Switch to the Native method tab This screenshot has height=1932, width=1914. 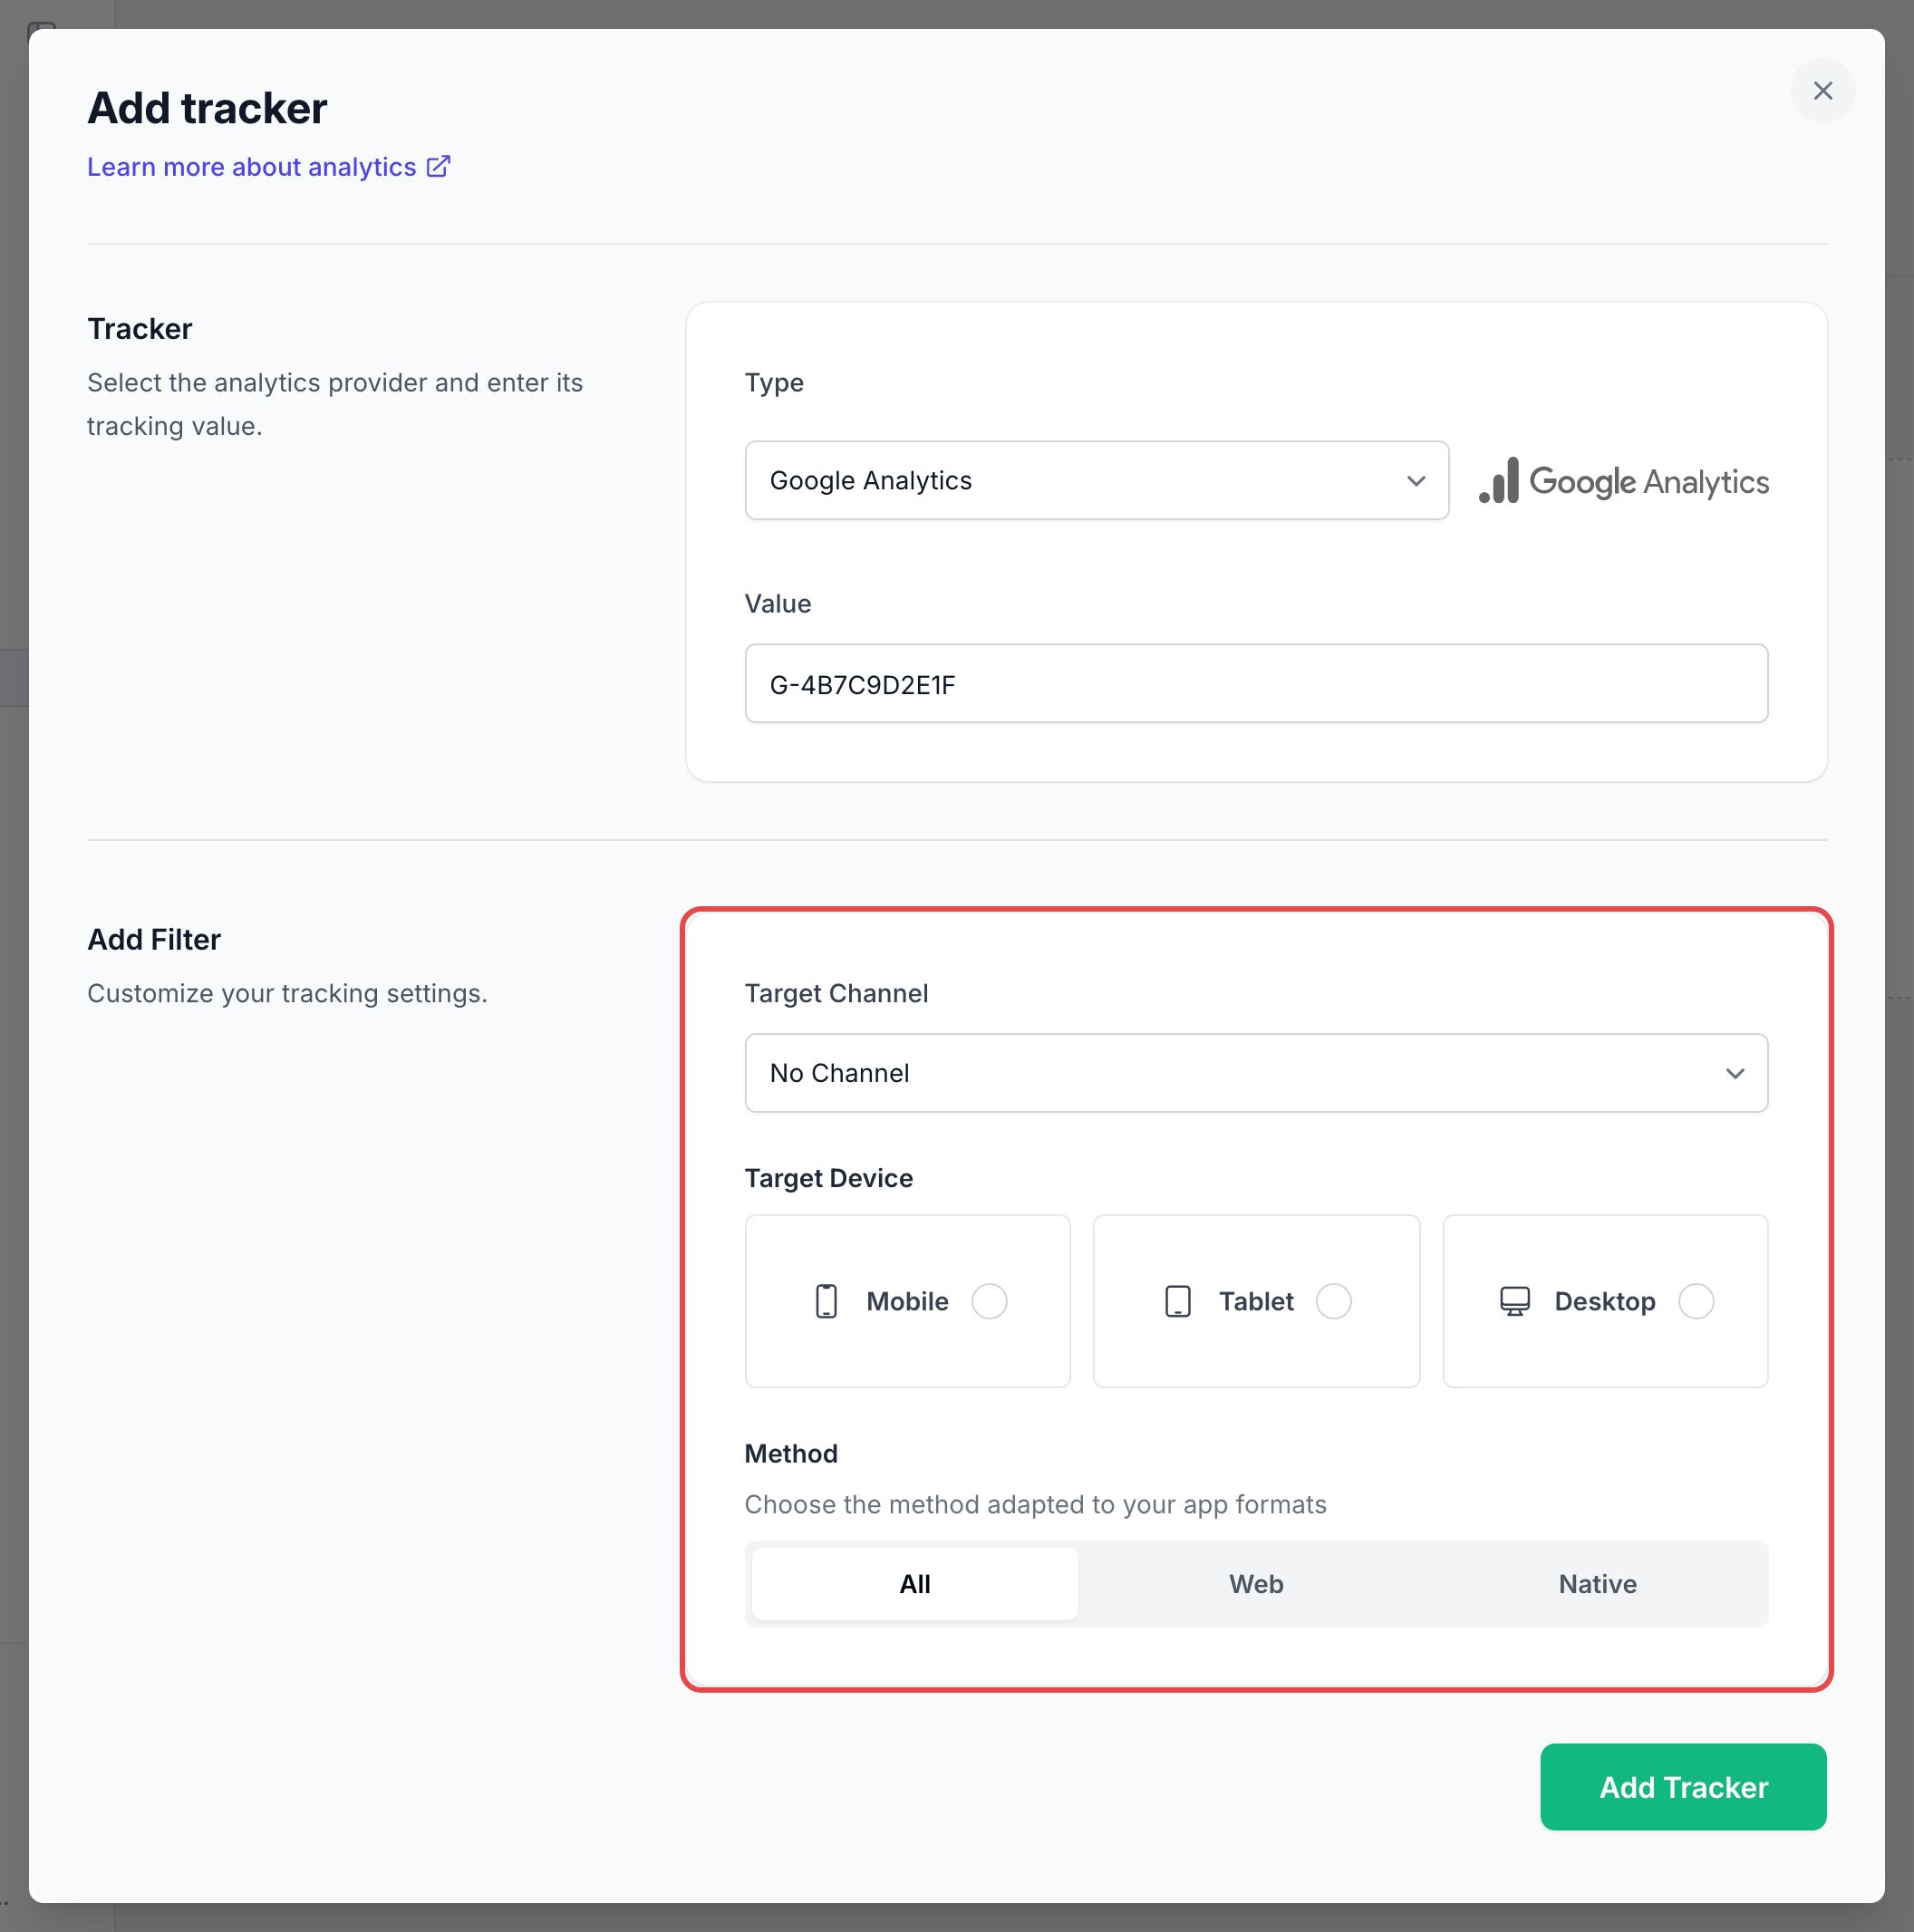coord(1597,1584)
